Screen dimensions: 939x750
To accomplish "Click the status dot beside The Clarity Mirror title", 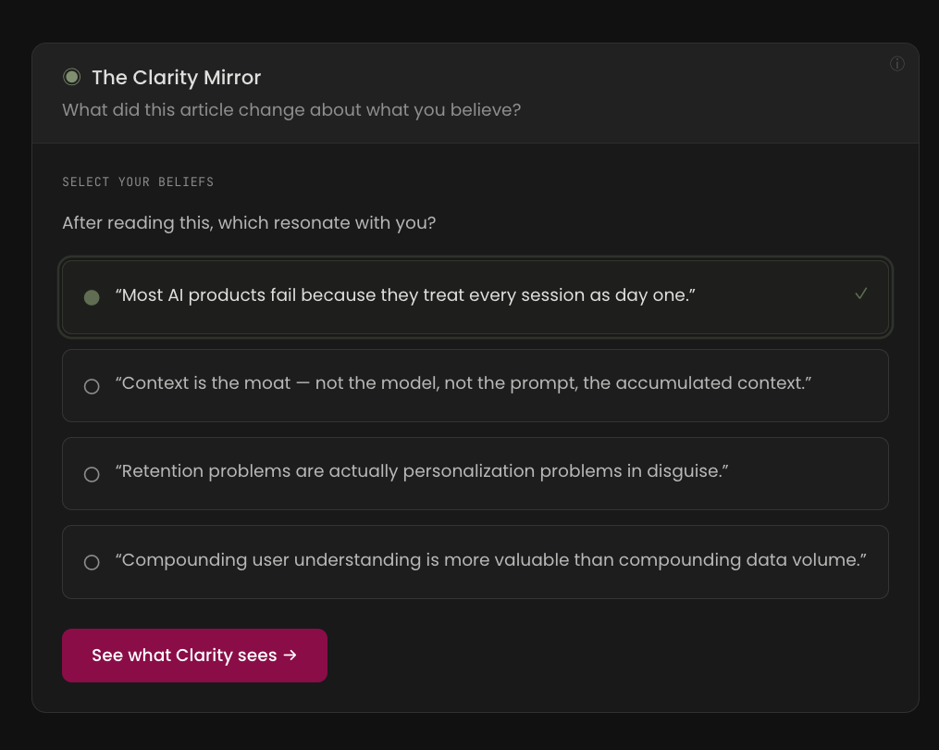I will (71, 77).
